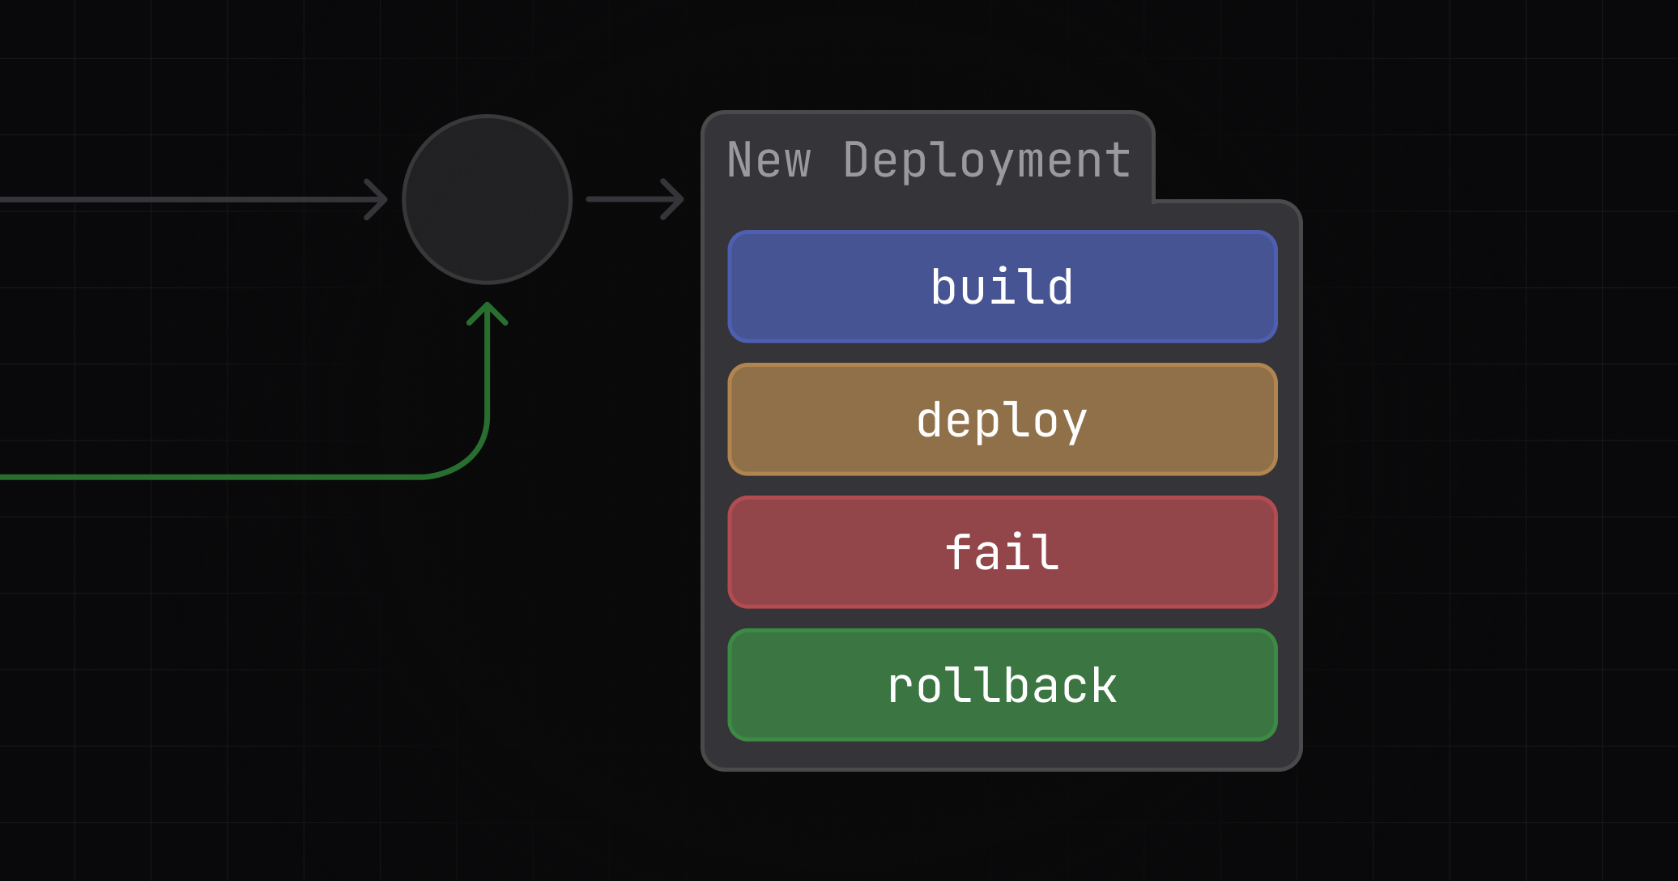Select the orange deploy button

(x=1003, y=419)
